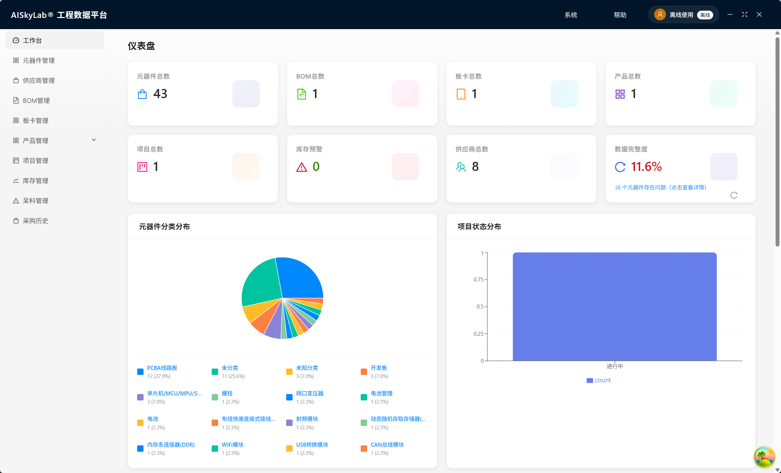Image resolution: width=781 pixels, height=473 pixels.
Task: Click the pink kanban icon under 项目总数
Action: pyautogui.click(x=142, y=167)
